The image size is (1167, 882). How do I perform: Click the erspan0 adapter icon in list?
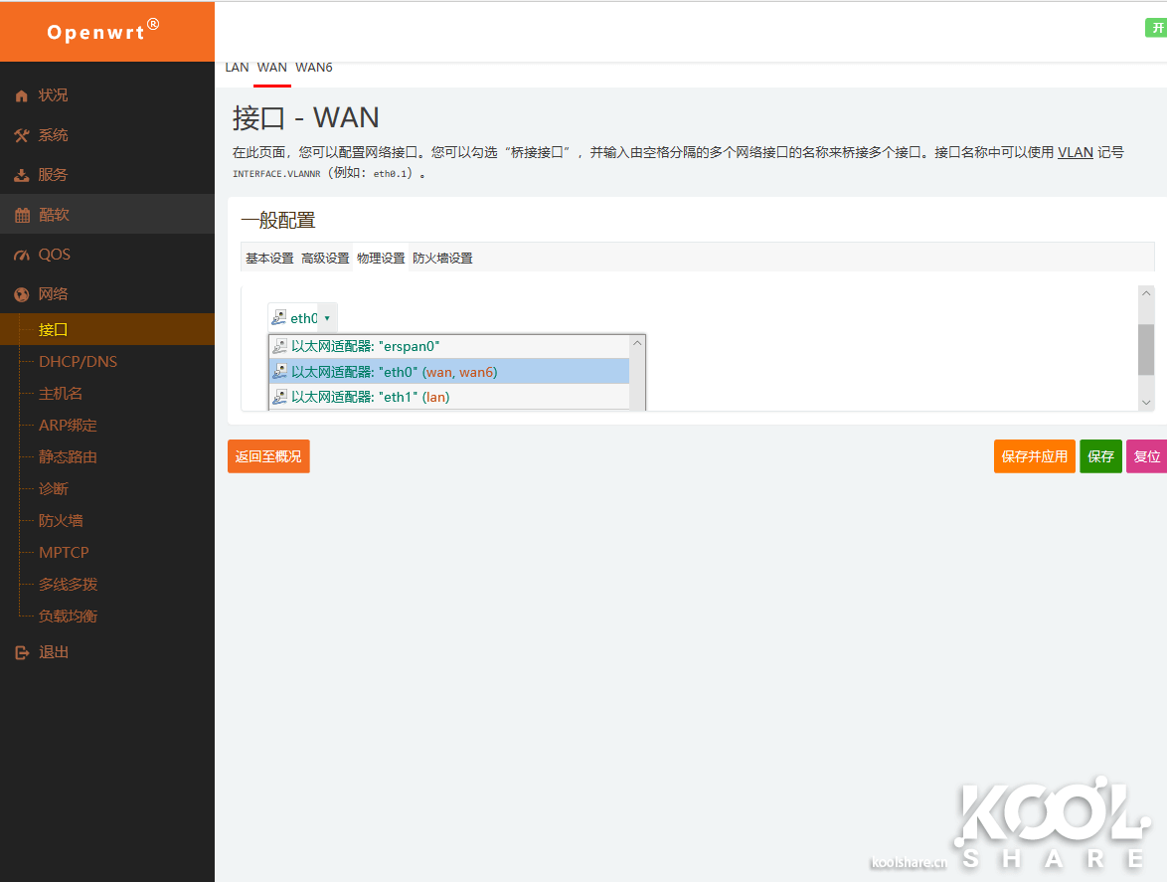tap(280, 347)
